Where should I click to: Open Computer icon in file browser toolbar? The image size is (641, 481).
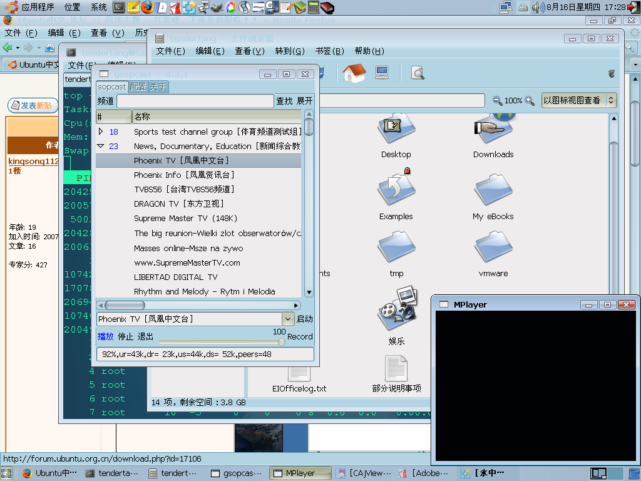tap(382, 73)
